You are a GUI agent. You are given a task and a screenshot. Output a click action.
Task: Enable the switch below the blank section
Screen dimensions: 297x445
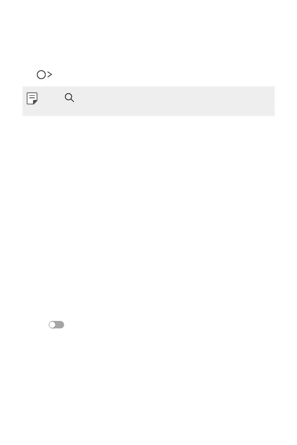(56, 325)
